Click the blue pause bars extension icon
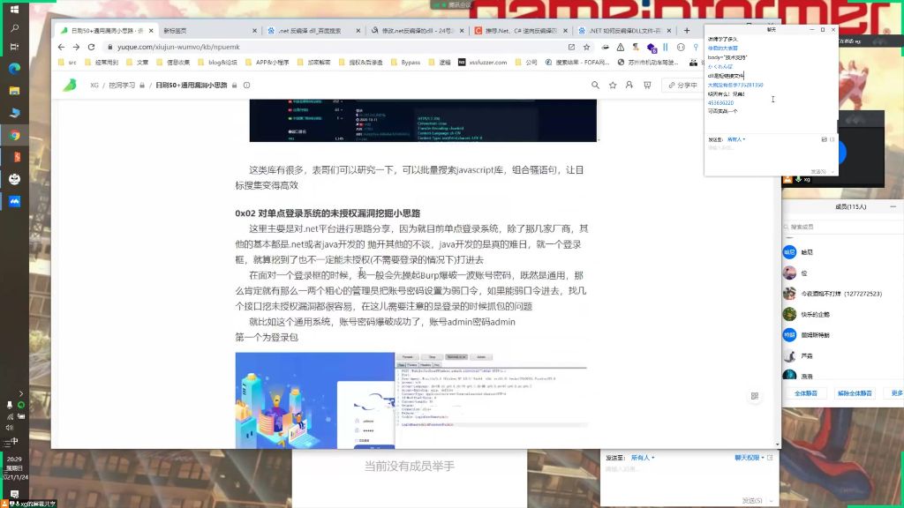 point(666,48)
